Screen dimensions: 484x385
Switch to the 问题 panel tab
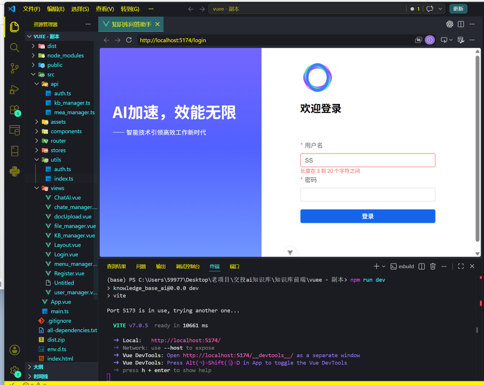coord(141,267)
